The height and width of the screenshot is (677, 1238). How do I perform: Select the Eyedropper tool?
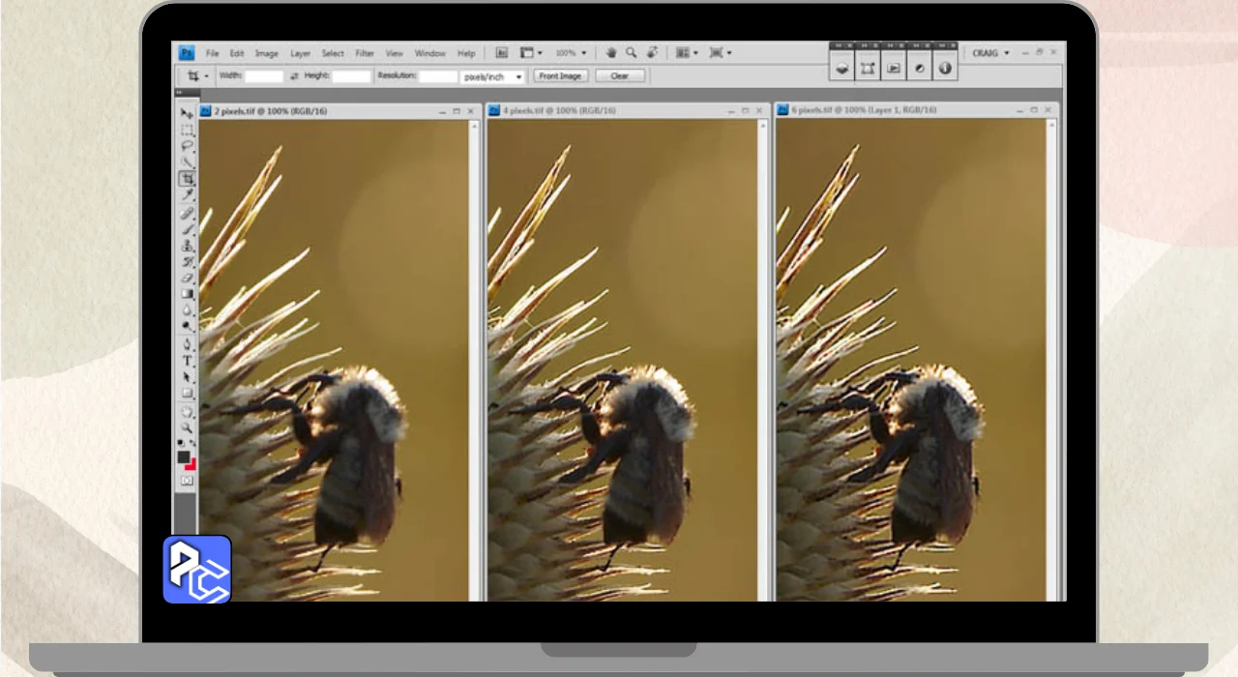click(187, 195)
